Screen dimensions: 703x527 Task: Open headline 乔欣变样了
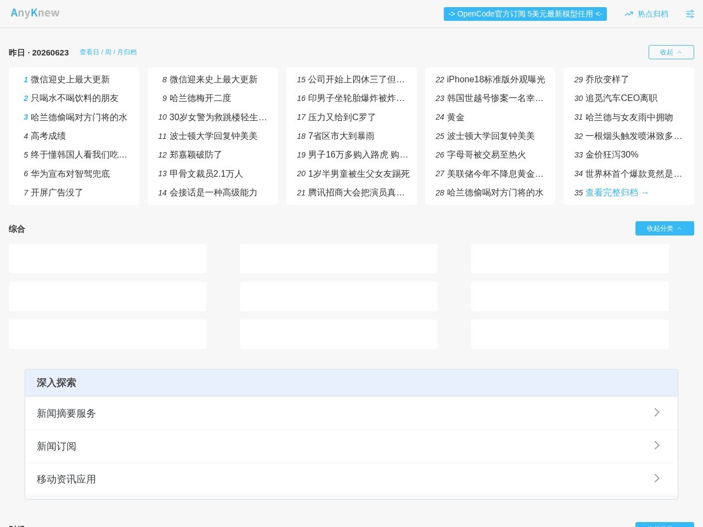(x=607, y=80)
